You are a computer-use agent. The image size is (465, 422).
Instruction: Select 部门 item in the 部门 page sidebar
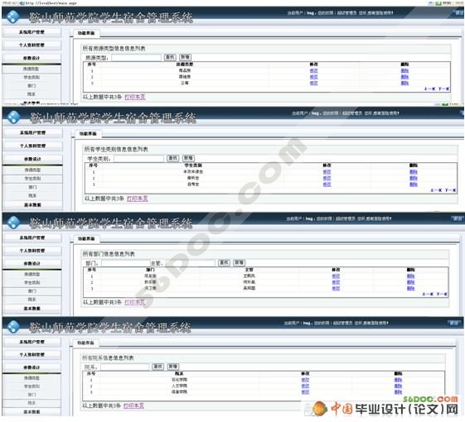pos(32,291)
